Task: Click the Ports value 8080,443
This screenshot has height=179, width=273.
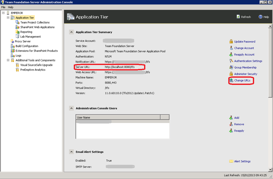Action: click(x=111, y=83)
